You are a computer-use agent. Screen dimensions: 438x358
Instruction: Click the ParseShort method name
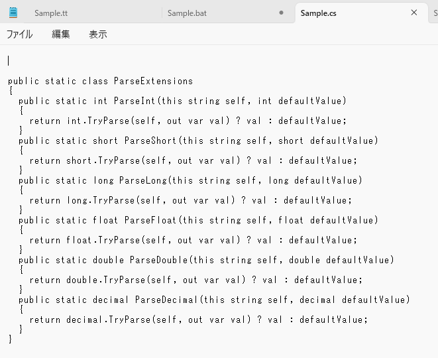tap(150, 141)
